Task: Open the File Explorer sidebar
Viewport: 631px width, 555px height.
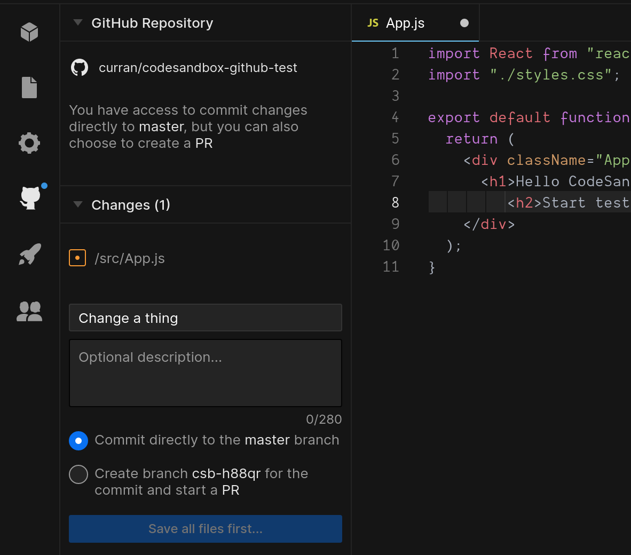Action: (29, 87)
